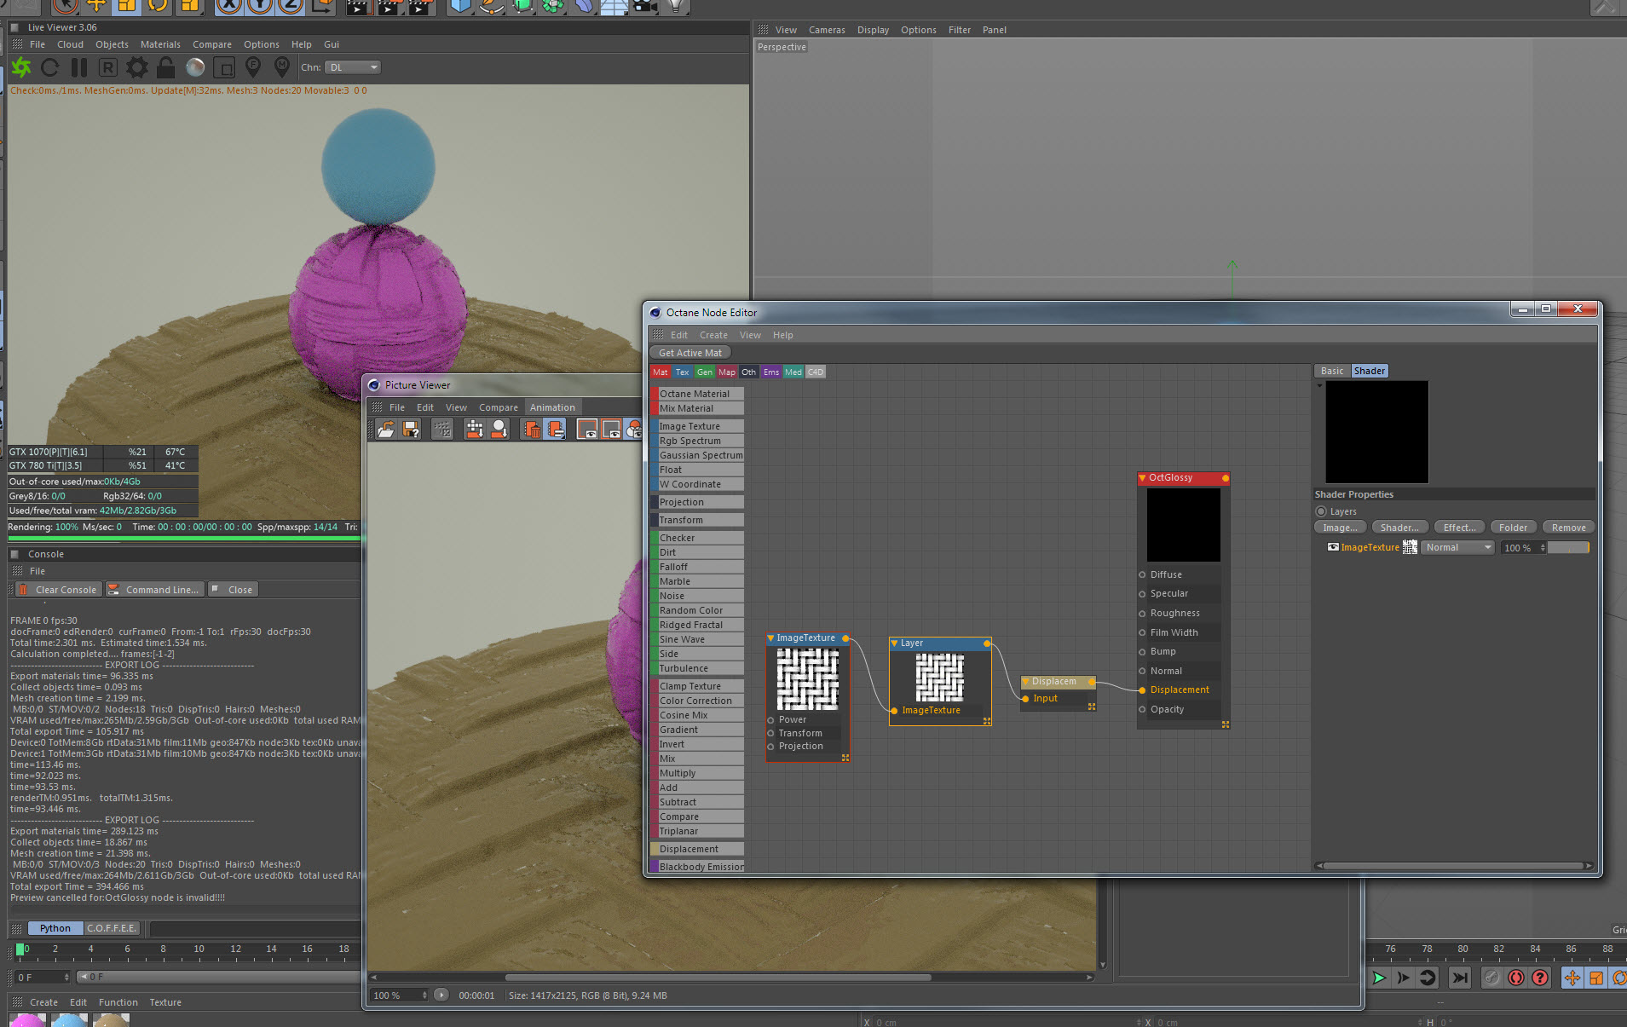Image resolution: width=1627 pixels, height=1027 pixels.
Task: Click Remove button in Shader Properties
Action: pyautogui.click(x=1568, y=528)
